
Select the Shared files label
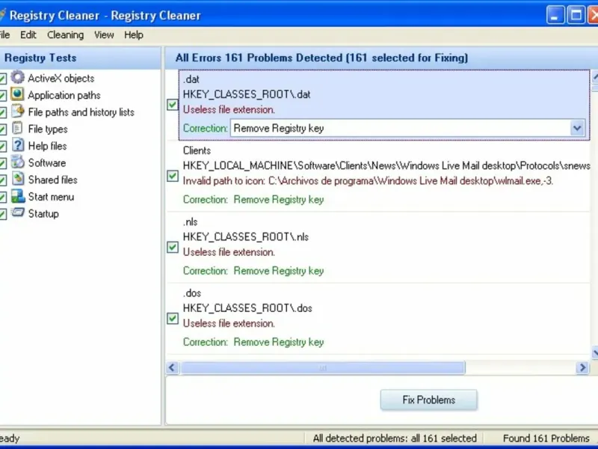(x=52, y=180)
